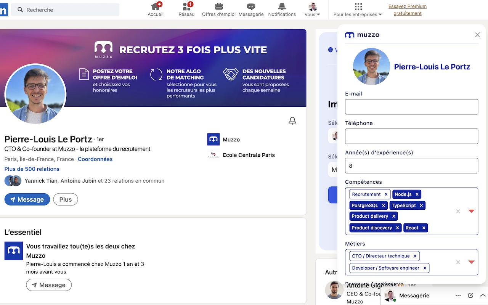
Task: Click the Message button in L'essentiel section
Action: [49, 285]
